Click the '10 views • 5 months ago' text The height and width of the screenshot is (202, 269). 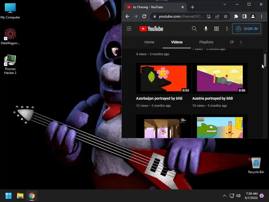pos(209,106)
